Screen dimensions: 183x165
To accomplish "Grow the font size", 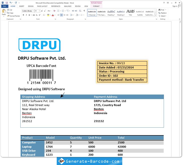I will point(42,11).
